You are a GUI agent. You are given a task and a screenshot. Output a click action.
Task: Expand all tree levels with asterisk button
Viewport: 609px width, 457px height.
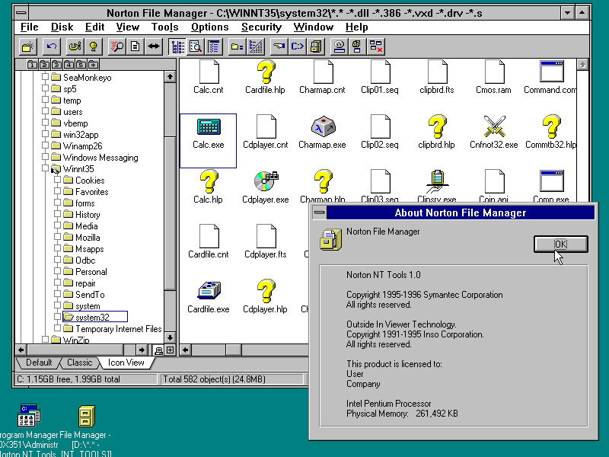pyautogui.click(x=94, y=65)
